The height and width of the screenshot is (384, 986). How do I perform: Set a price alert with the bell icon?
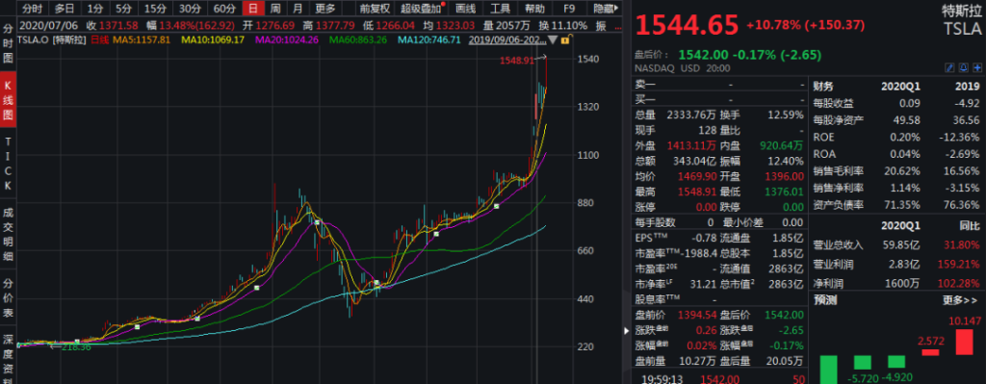click(964, 68)
